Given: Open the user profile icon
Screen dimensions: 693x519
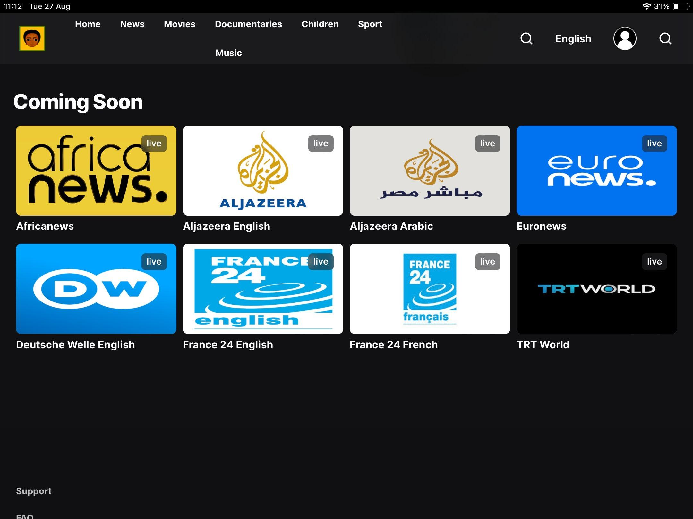Looking at the screenshot, I should tap(625, 38).
